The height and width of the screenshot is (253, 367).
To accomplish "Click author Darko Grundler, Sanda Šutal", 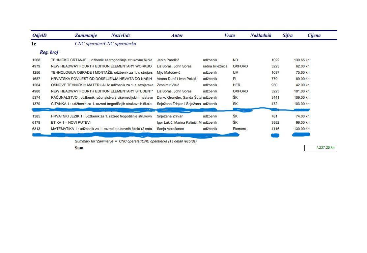I will coord(180,97).
